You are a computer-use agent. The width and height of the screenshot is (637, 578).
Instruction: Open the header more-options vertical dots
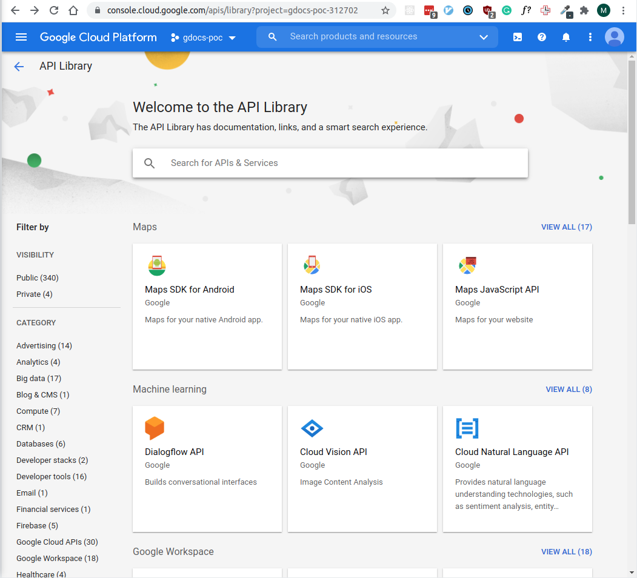coord(590,38)
